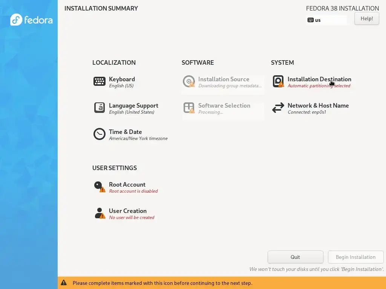Select the 'us' keyboard layout indicator
Image resolution: width=386 pixels, height=289 pixels.
coord(326,20)
